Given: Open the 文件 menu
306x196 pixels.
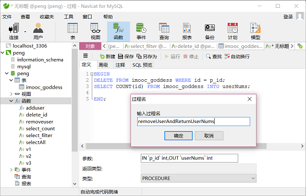Looking at the screenshot, I should pyautogui.click(x=7, y=17).
